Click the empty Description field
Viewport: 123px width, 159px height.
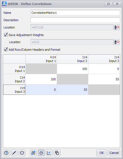(x=75, y=20)
